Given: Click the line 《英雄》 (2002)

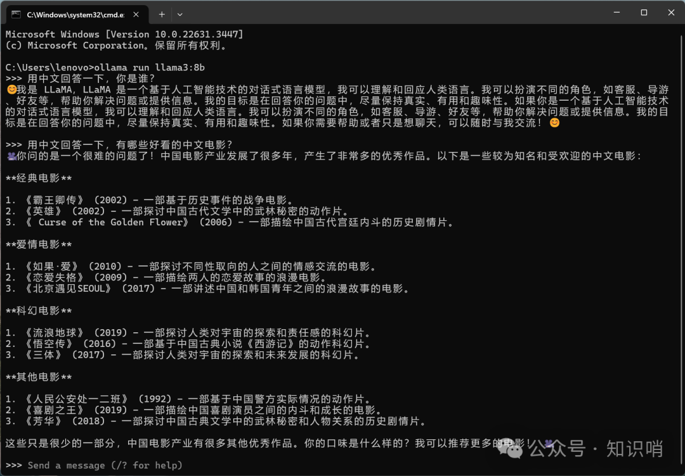Looking at the screenshot, I should tap(178, 211).
